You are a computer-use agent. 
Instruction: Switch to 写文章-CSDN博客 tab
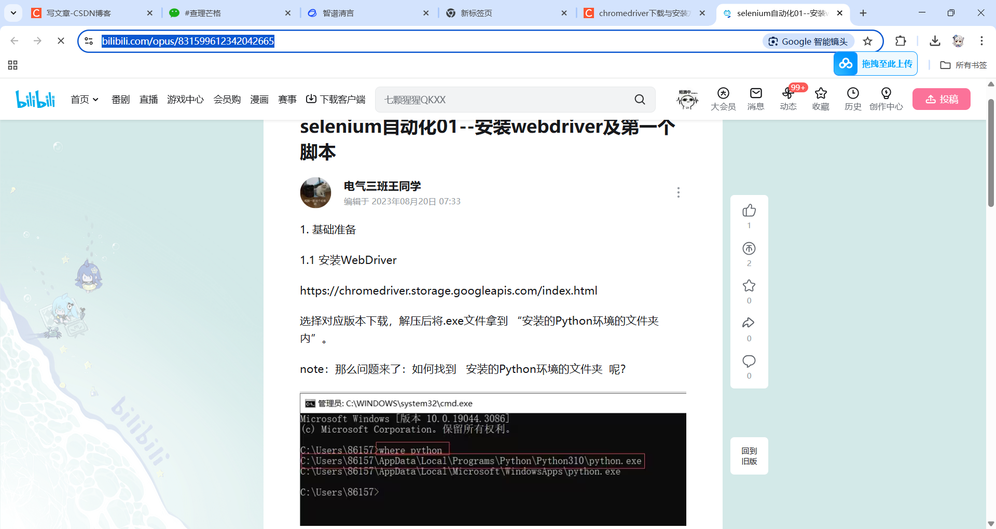point(92,13)
